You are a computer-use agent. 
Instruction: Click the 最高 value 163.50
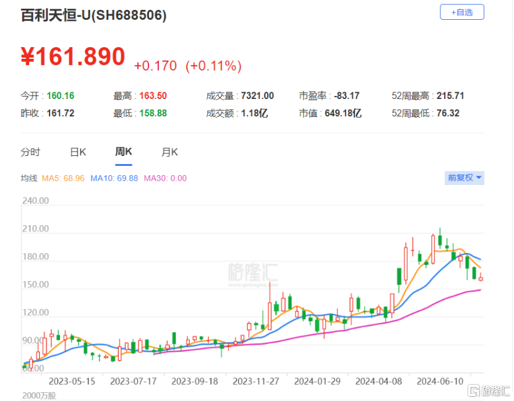click(x=153, y=96)
